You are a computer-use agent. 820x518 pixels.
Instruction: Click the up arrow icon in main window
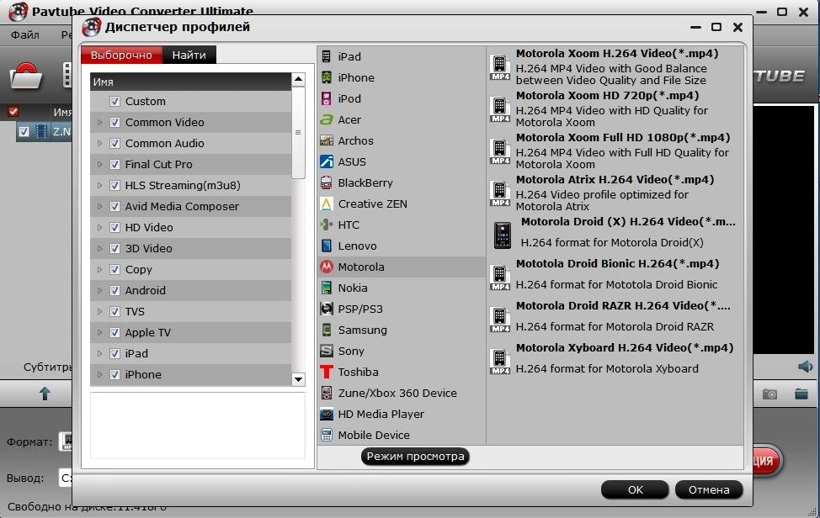point(45,394)
